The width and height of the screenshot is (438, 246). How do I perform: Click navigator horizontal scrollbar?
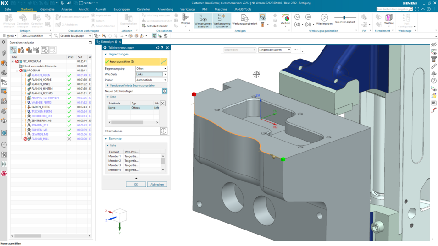[28, 236]
